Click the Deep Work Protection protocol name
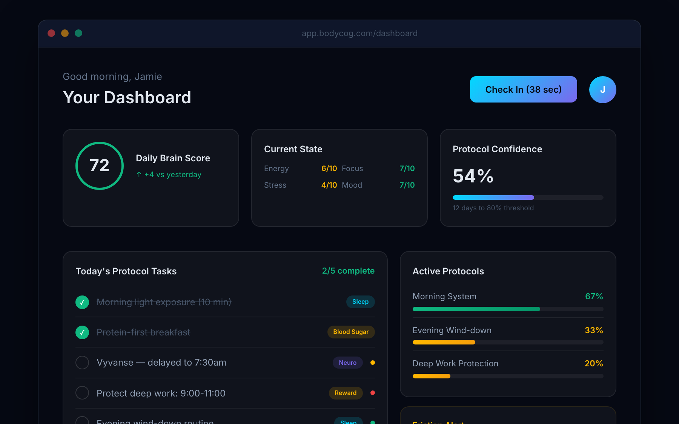 click(x=455, y=363)
